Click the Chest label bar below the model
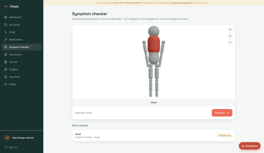264x153 pixels. [154, 103]
